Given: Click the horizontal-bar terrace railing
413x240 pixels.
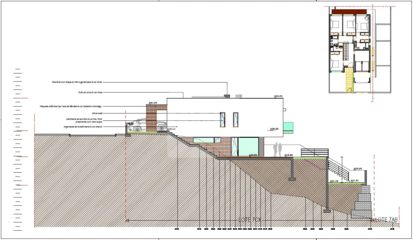Looking at the screenshot, I should click(314, 152).
